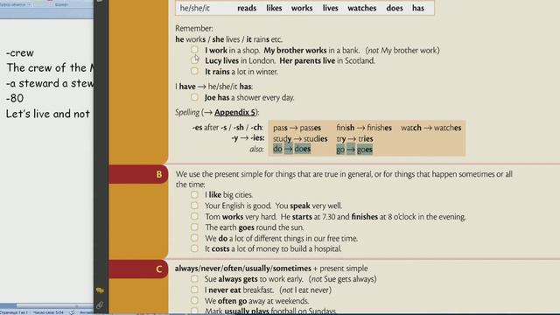Open the comments panel in the PDF sidebar
The image size is (560, 315).
100,290
